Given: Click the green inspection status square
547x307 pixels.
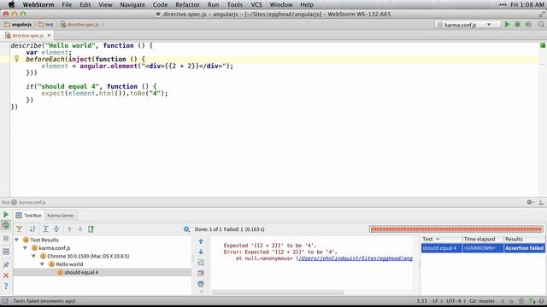Looking at the screenshot, I should [x=543, y=45].
